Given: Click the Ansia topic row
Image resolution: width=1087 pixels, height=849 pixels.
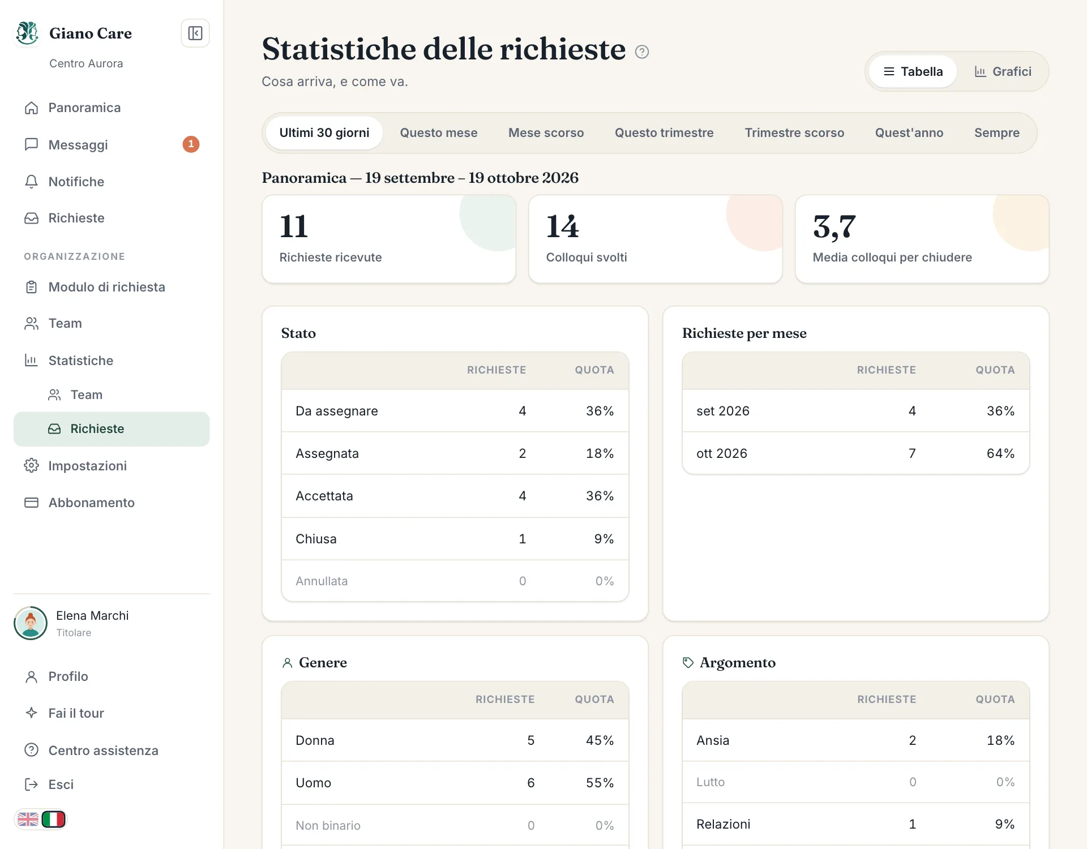Looking at the screenshot, I should (856, 740).
